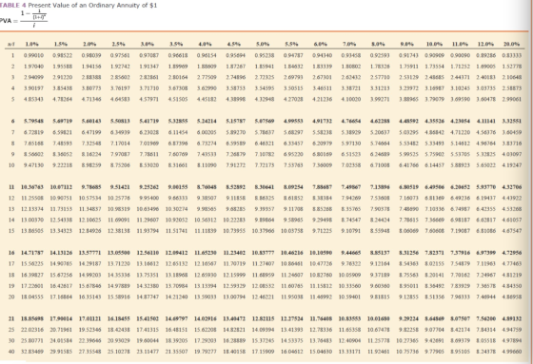Screen dimensions: 533x364
Task: Select the 1.5% column header
Action: tap(61, 44)
